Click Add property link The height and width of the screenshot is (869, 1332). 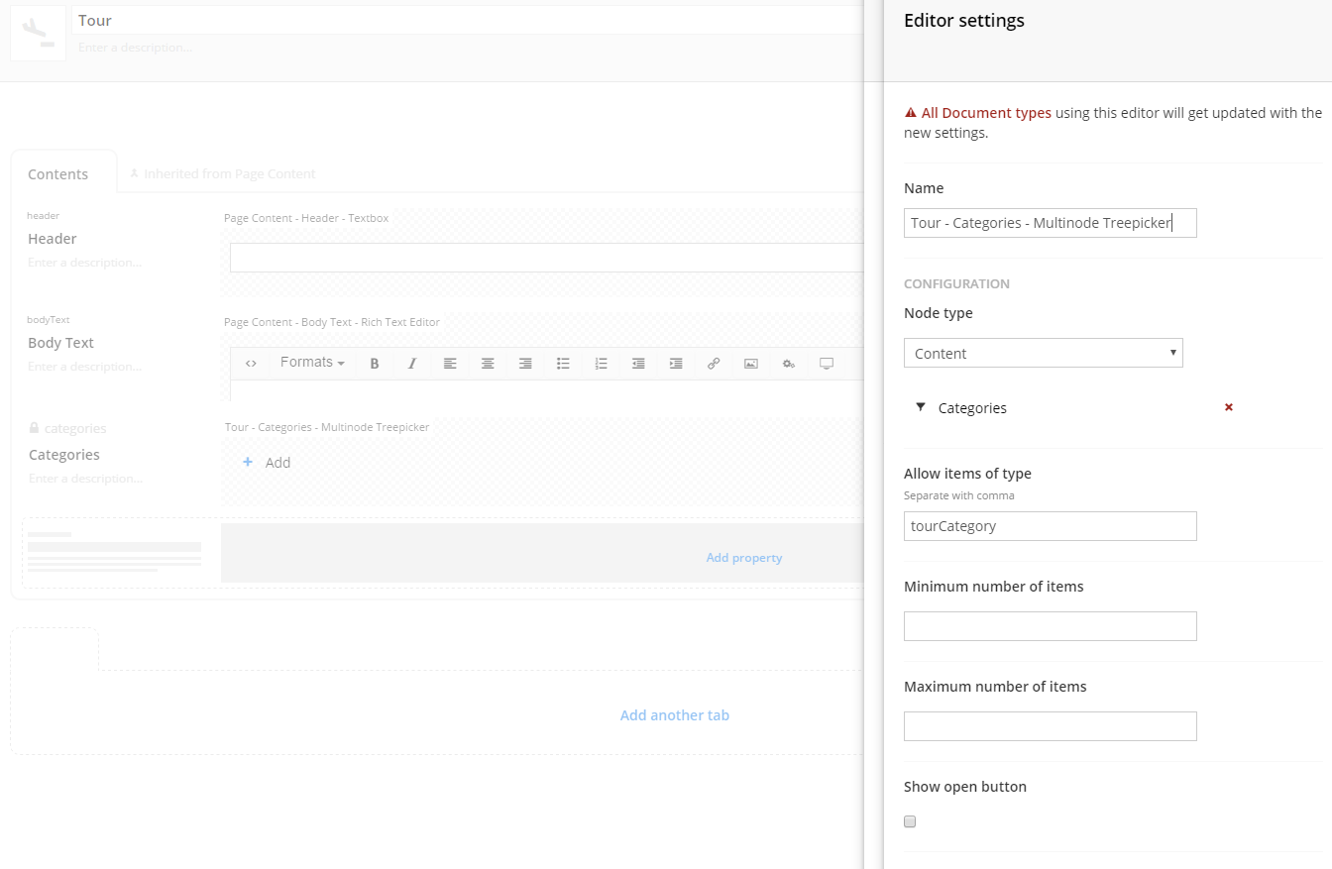[x=744, y=558]
